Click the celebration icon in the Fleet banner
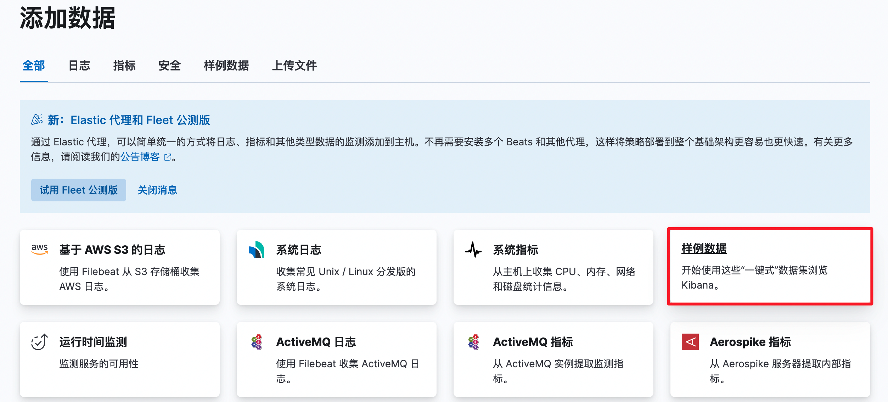 click(x=37, y=120)
